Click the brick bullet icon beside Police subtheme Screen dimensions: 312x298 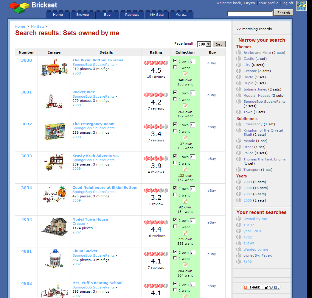point(239,153)
